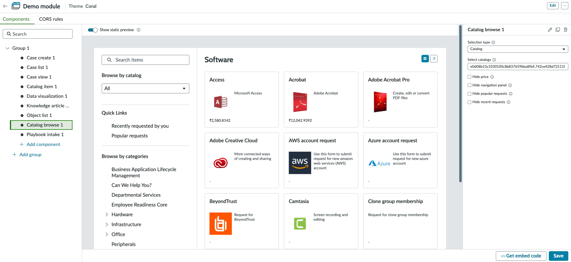
Task: Open the Selection type Catalog dropdown
Action: (x=518, y=49)
